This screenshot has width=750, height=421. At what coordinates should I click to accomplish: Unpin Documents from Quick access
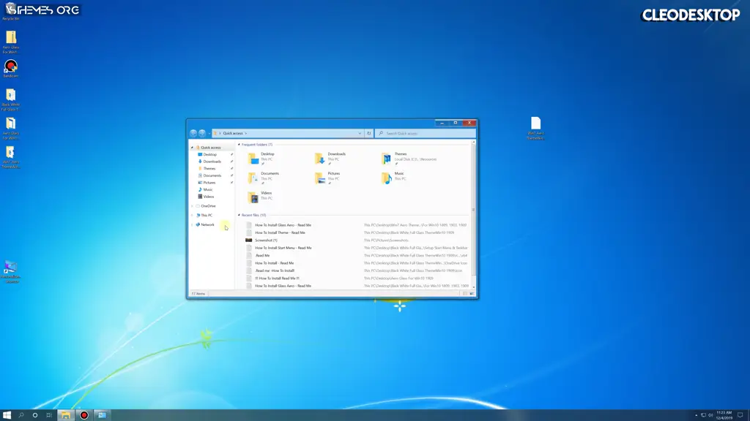tap(231, 175)
